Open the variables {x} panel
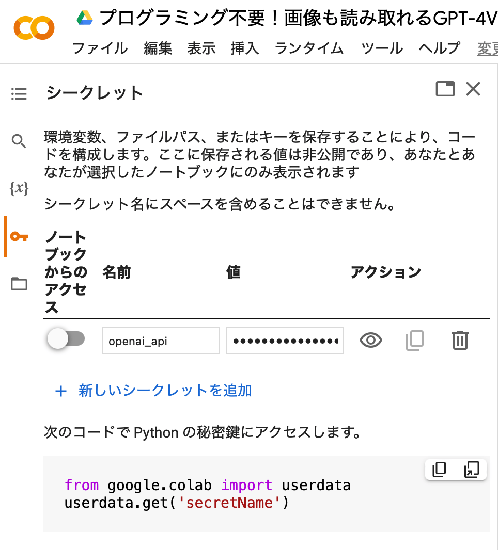Viewport: 498px width, 550px height. coord(19,188)
